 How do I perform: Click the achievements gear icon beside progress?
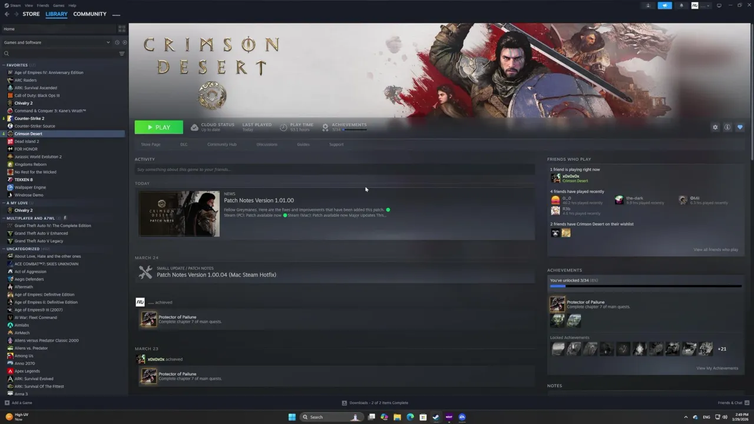325,127
